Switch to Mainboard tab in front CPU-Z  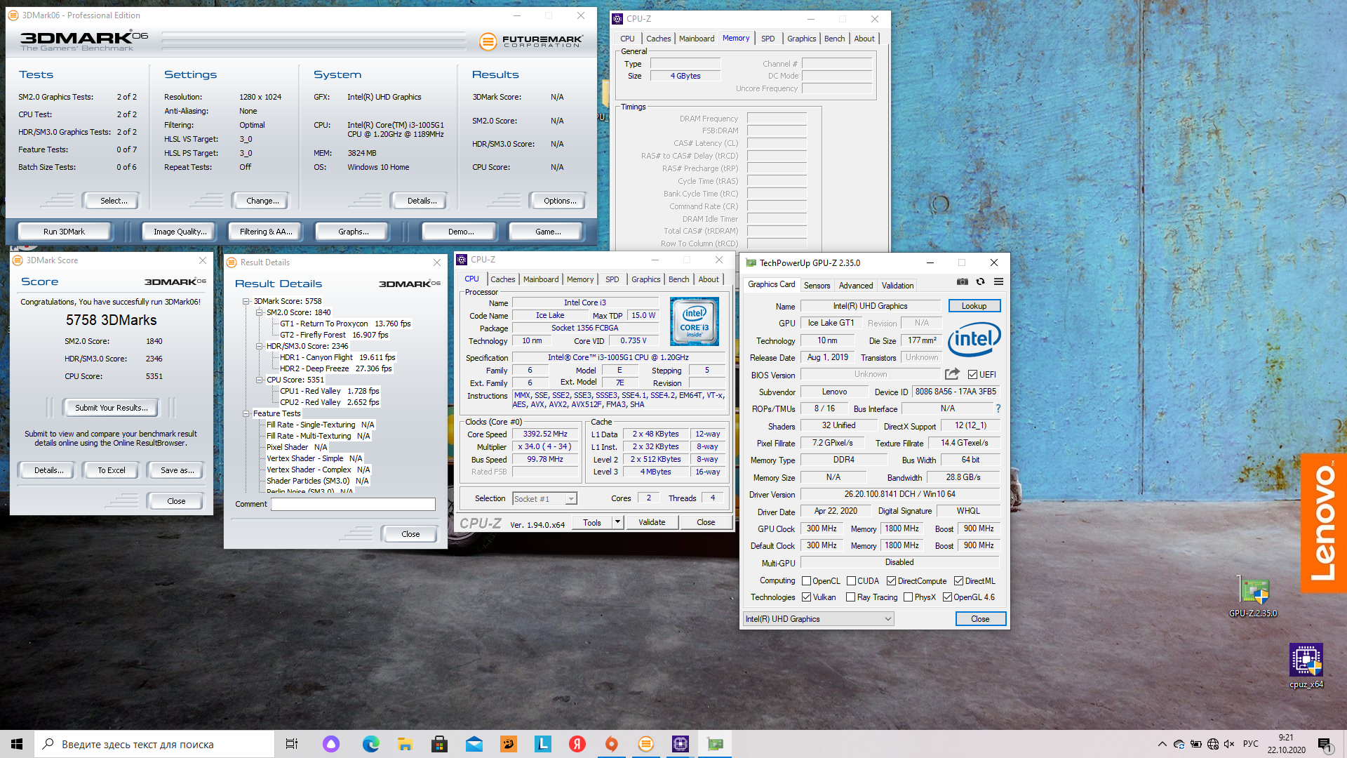coord(541,279)
